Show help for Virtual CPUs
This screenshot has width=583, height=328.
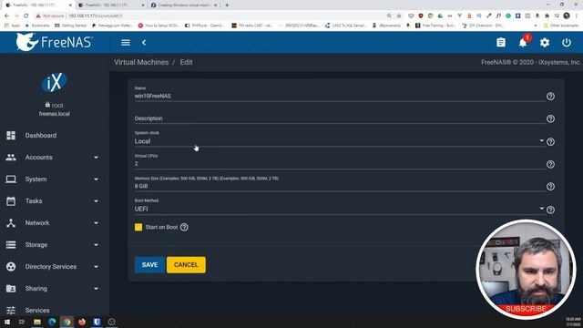click(550, 164)
